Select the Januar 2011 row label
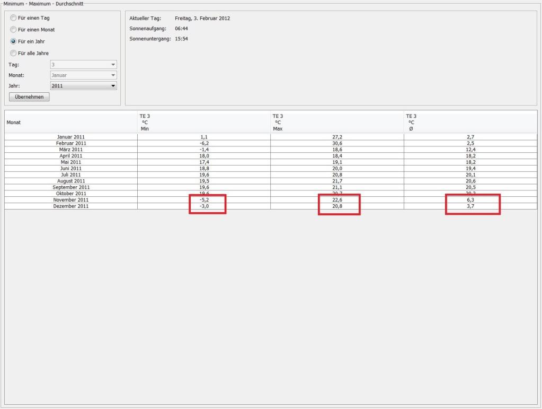542x409 pixels. [71, 137]
